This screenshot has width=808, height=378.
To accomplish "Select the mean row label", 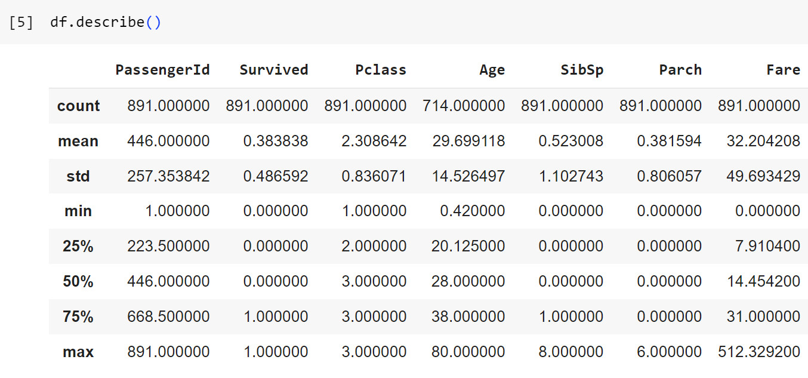I will (x=78, y=142).
